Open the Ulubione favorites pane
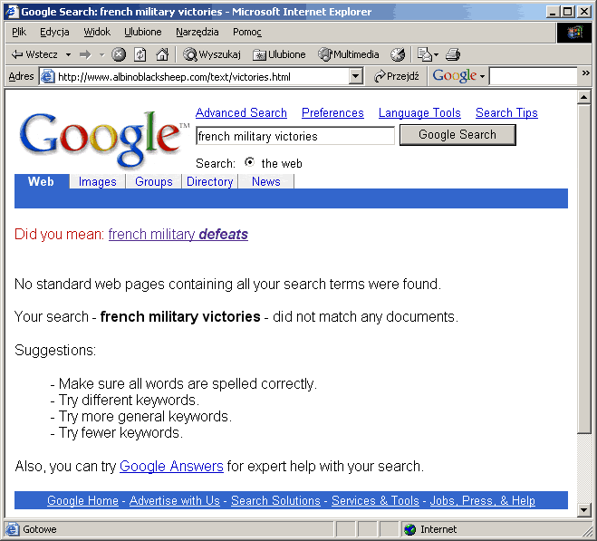597x541 pixels. 279,54
